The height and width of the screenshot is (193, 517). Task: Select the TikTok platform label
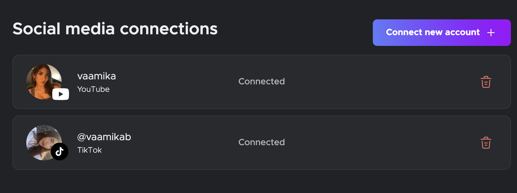[89, 150]
